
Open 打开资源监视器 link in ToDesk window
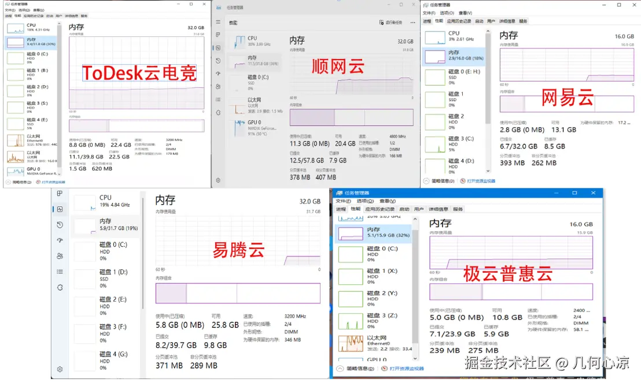(53, 182)
